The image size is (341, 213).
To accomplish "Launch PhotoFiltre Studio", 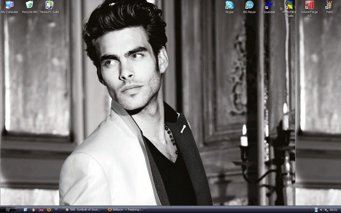I will [289, 5].
